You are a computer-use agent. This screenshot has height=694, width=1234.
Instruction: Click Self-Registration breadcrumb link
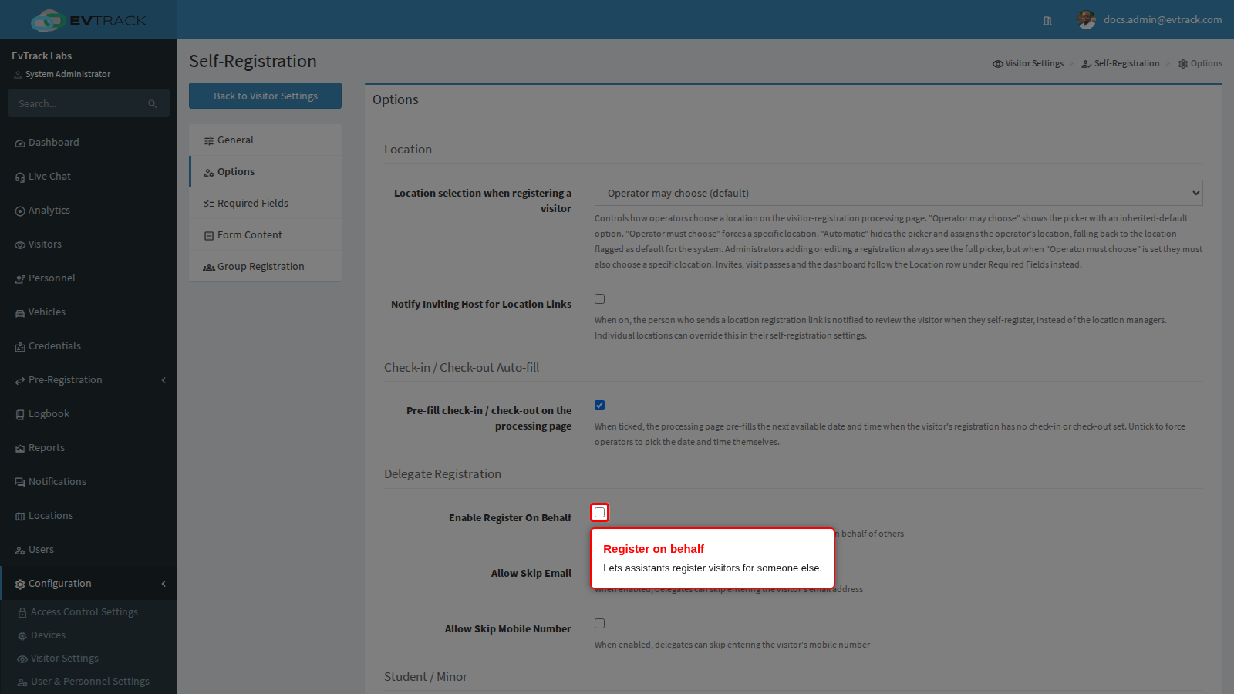[1121, 64]
